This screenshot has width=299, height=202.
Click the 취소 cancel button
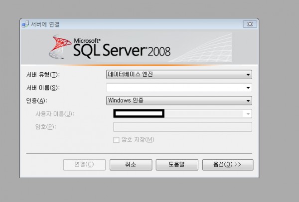[x=131, y=165]
